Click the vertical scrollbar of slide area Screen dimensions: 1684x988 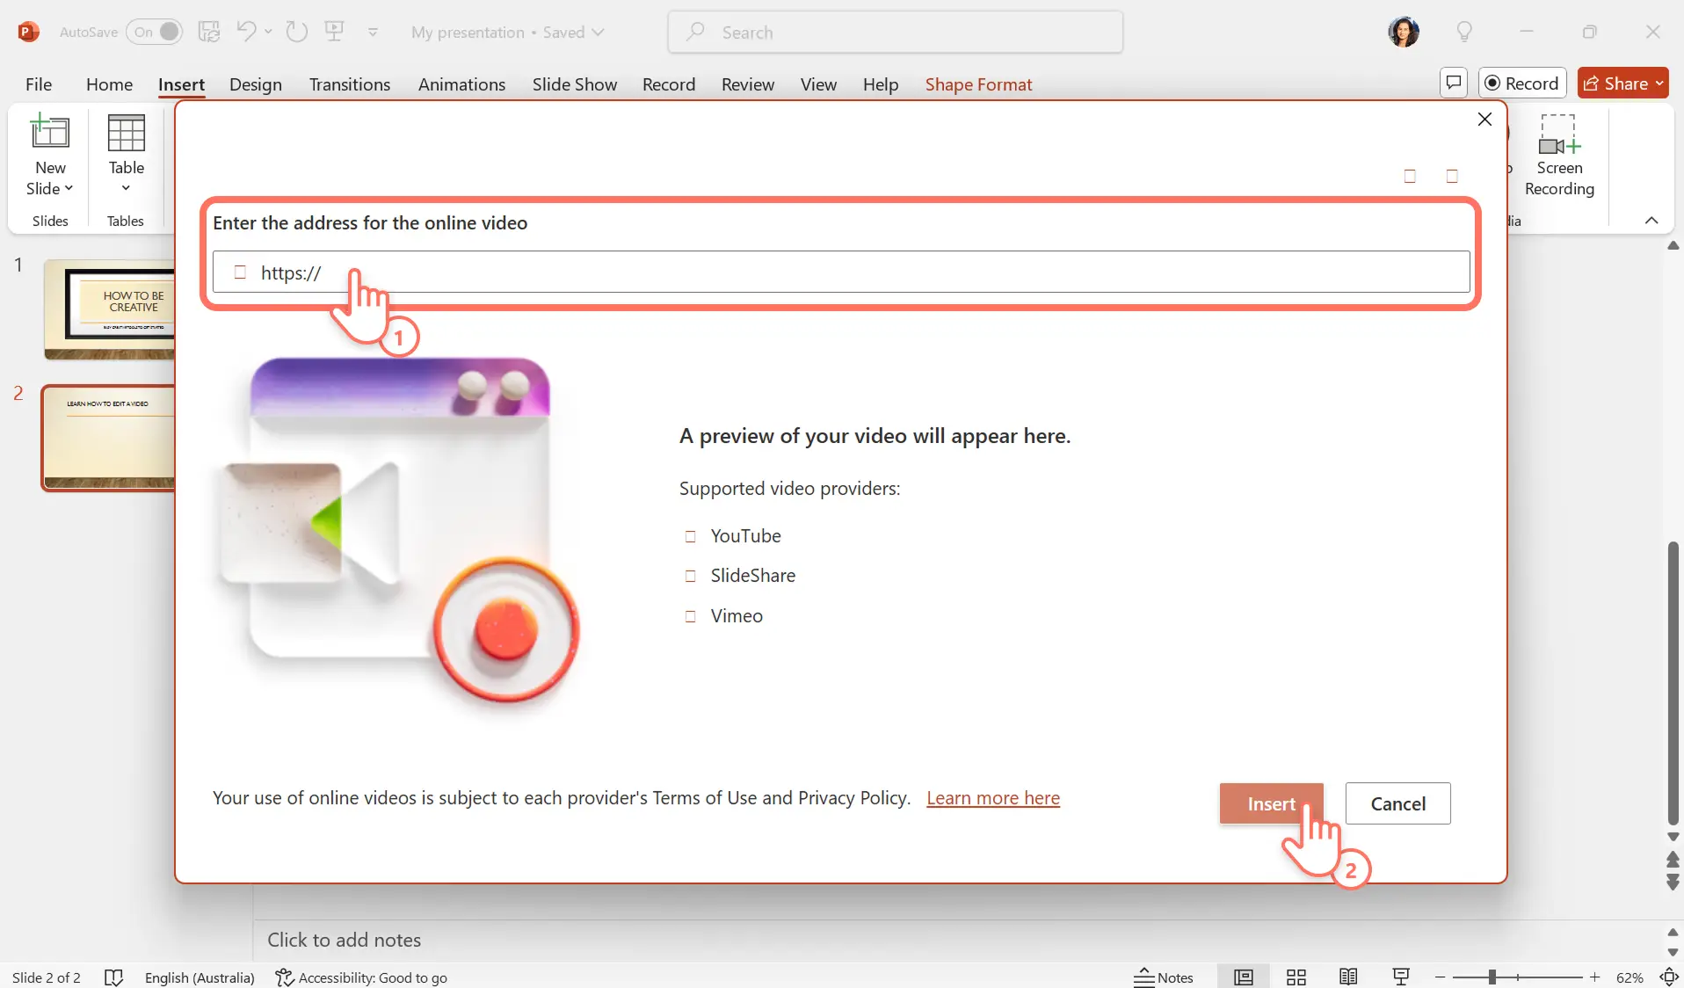click(1673, 683)
